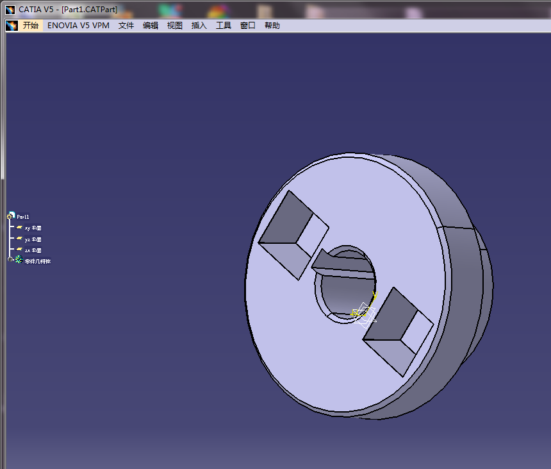Open the 插入 (Insert) menu
This screenshot has width=551, height=469.
click(x=199, y=26)
